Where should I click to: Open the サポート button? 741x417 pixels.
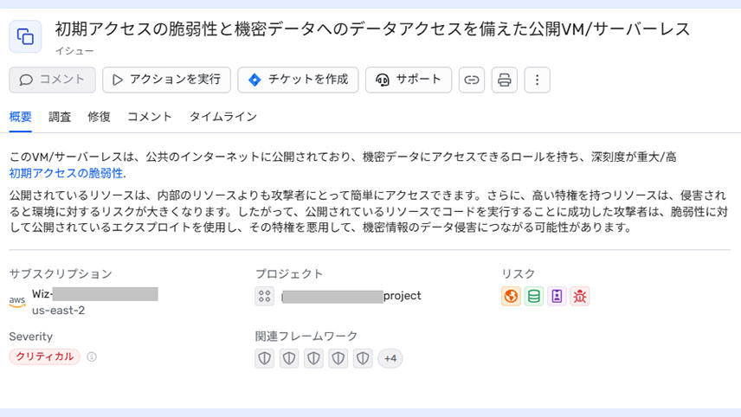pos(409,80)
